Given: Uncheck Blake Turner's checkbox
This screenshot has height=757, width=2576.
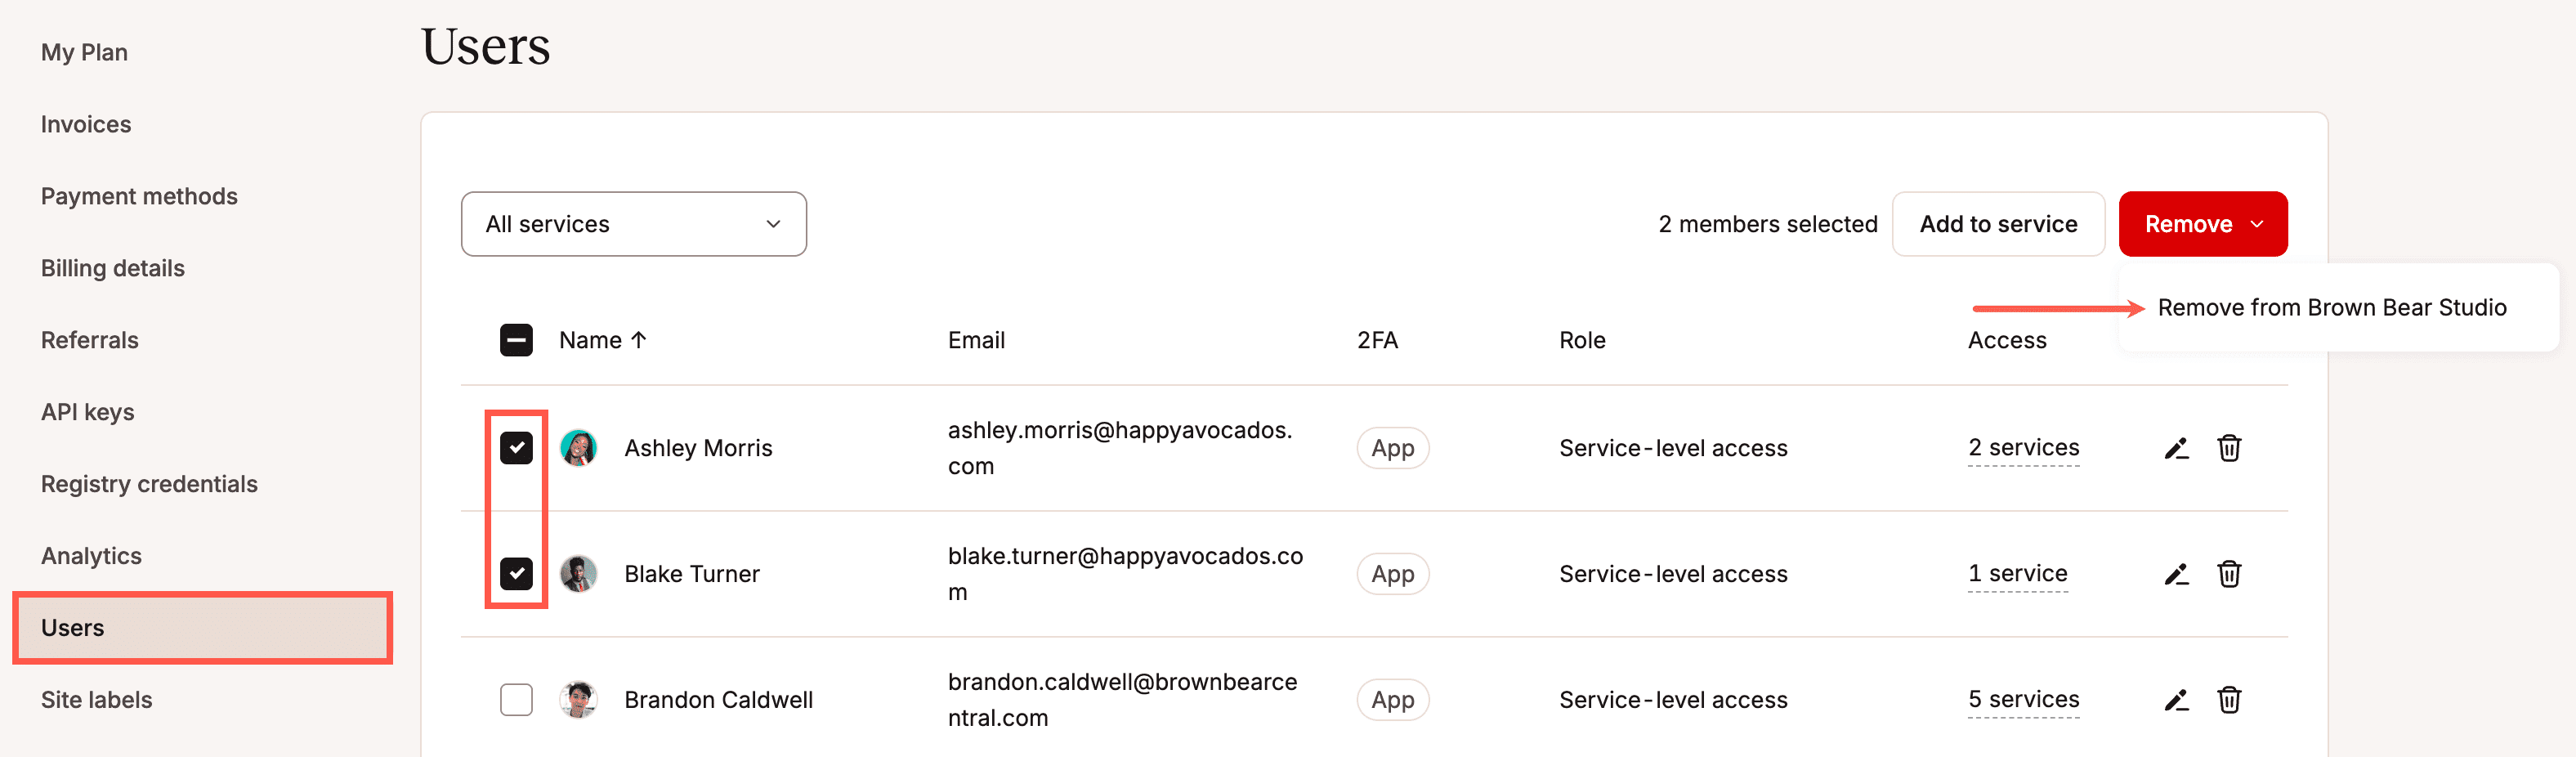Looking at the screenshot, I should [516, 574].
